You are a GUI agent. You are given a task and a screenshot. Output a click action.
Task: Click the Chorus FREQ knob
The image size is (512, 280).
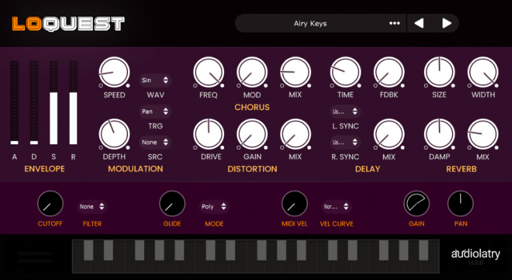(209, 72)
